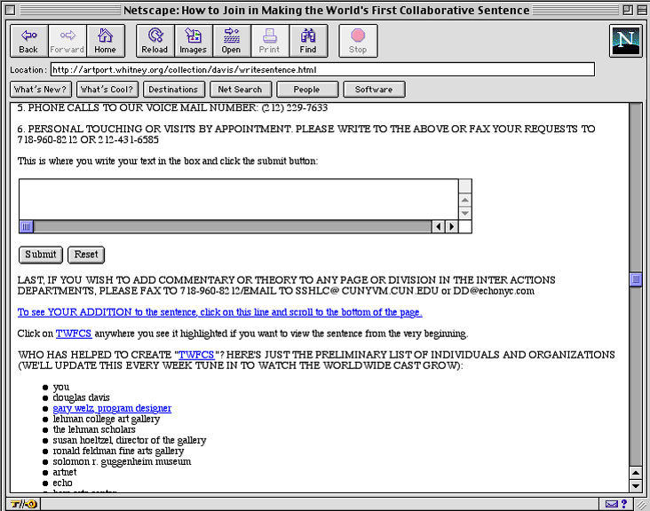Click the 'artnet' list entry
The image size is (650, 511).
(x=65, y=473)
